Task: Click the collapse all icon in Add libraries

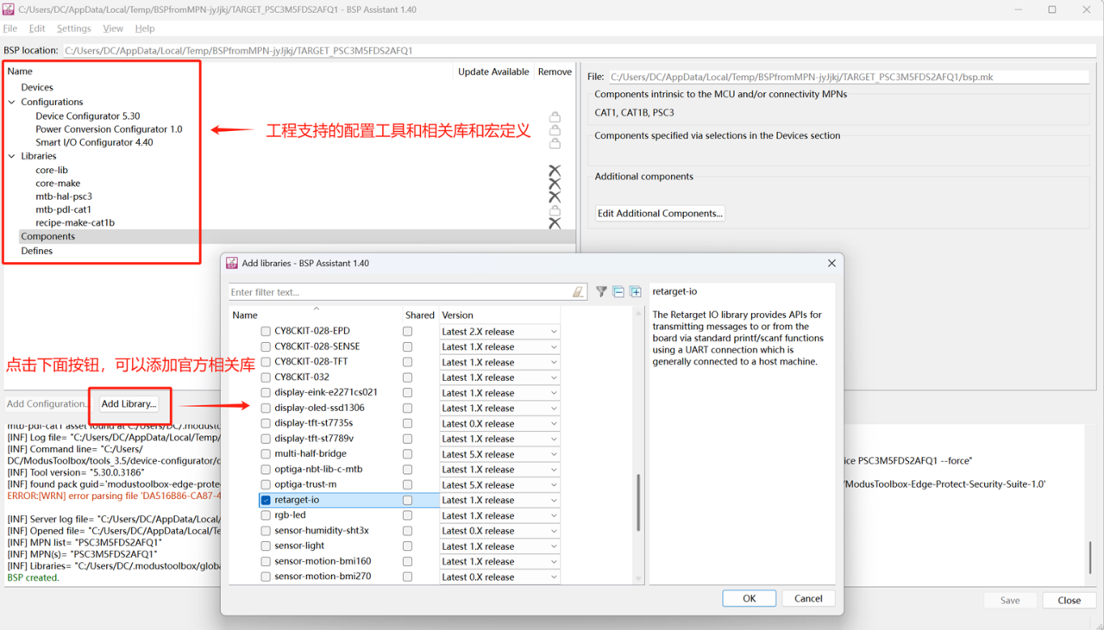Action: point(618,292)
